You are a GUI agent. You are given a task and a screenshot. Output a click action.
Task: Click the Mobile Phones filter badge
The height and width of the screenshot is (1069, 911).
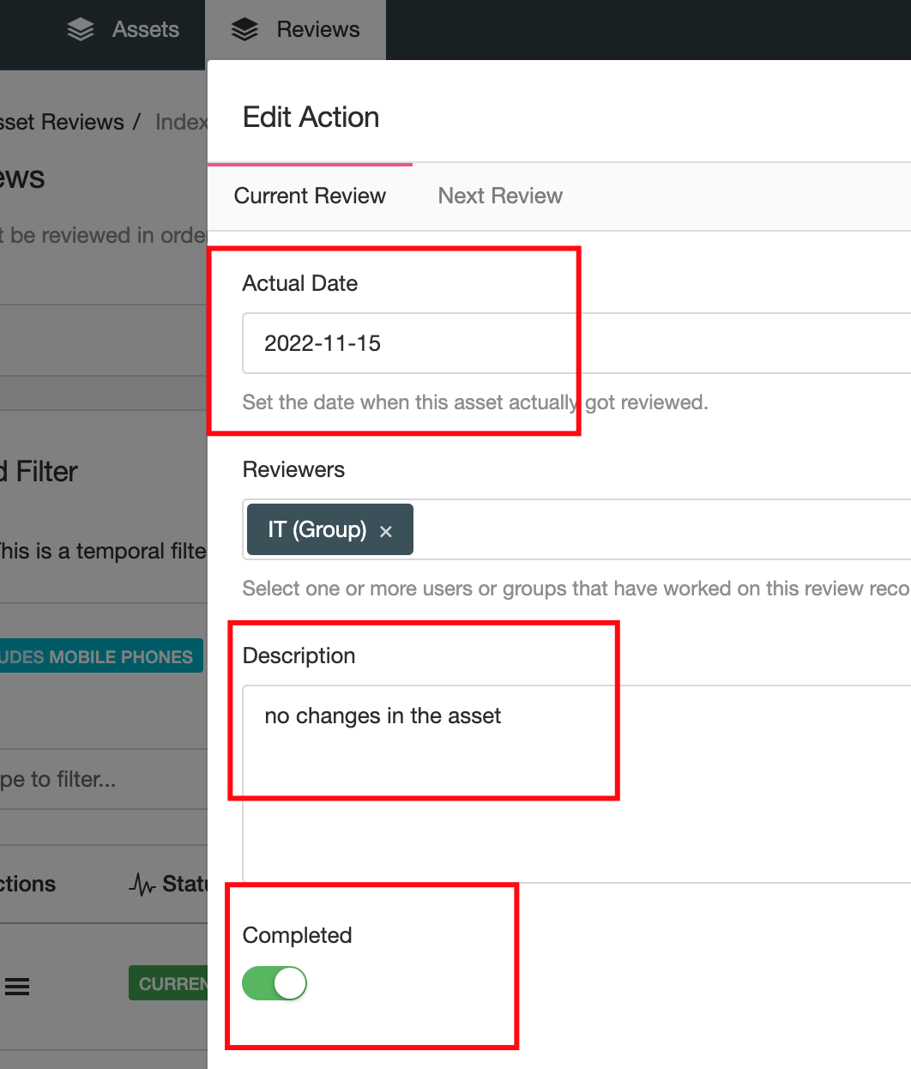point(100,656)
